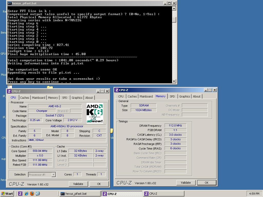
Task: Click the Z icon in CPU-Z CPU window title
Action: pyautogui.click(x=9, y=91)
